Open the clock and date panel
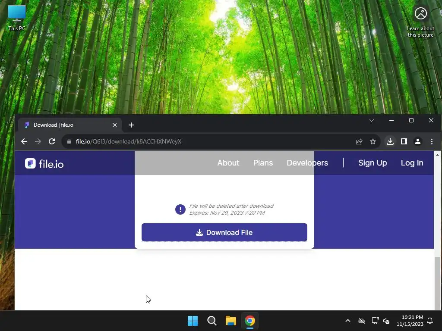The image size is (442, 331). point(410,321)
